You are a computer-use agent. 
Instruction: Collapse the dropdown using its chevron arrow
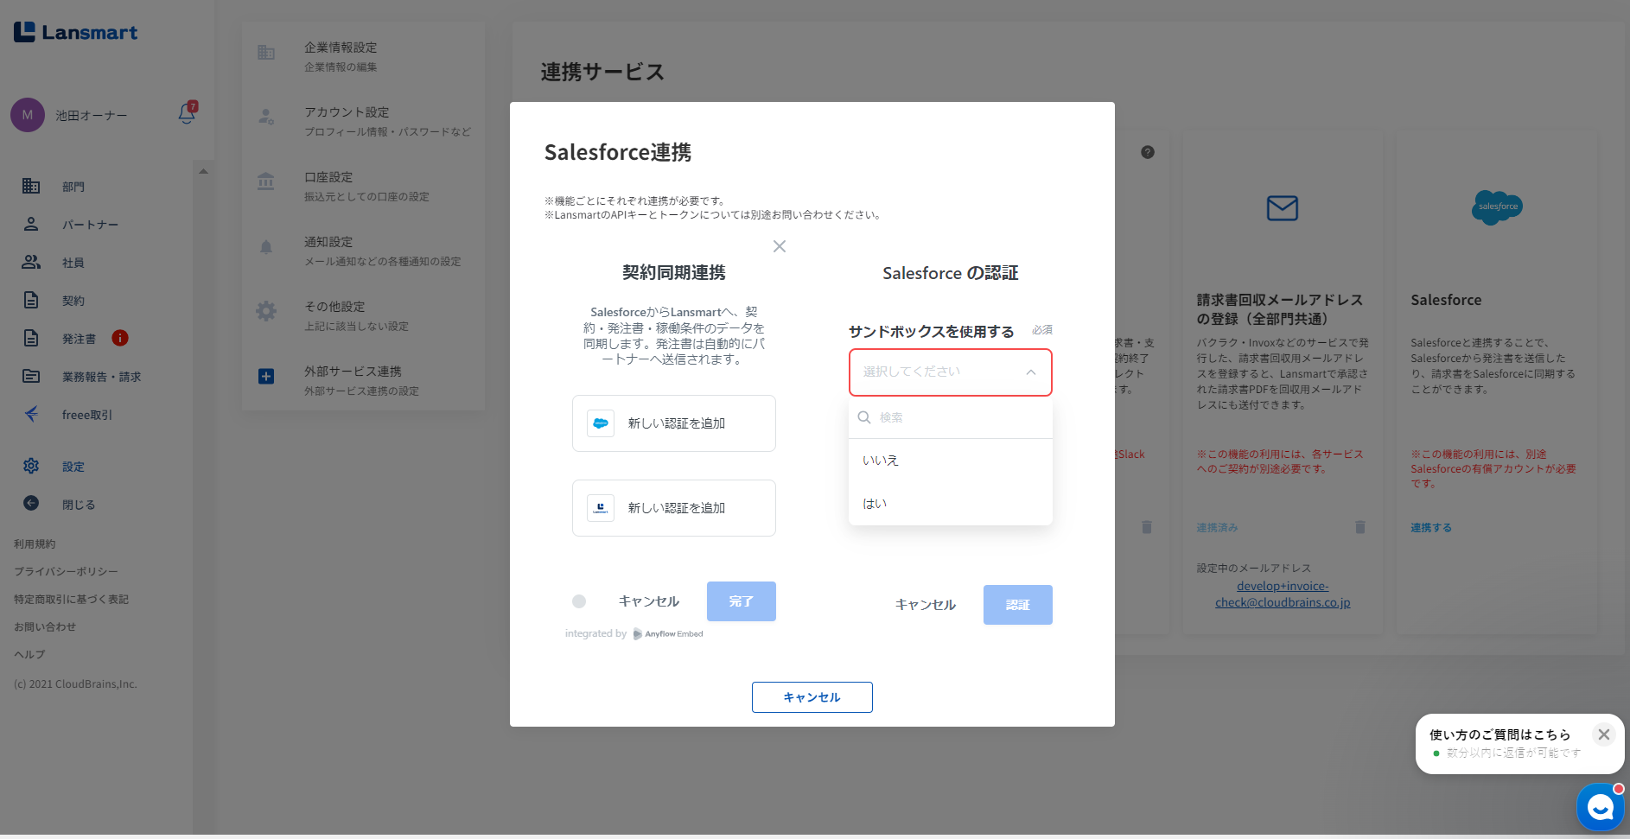(x=1031, y=372)
